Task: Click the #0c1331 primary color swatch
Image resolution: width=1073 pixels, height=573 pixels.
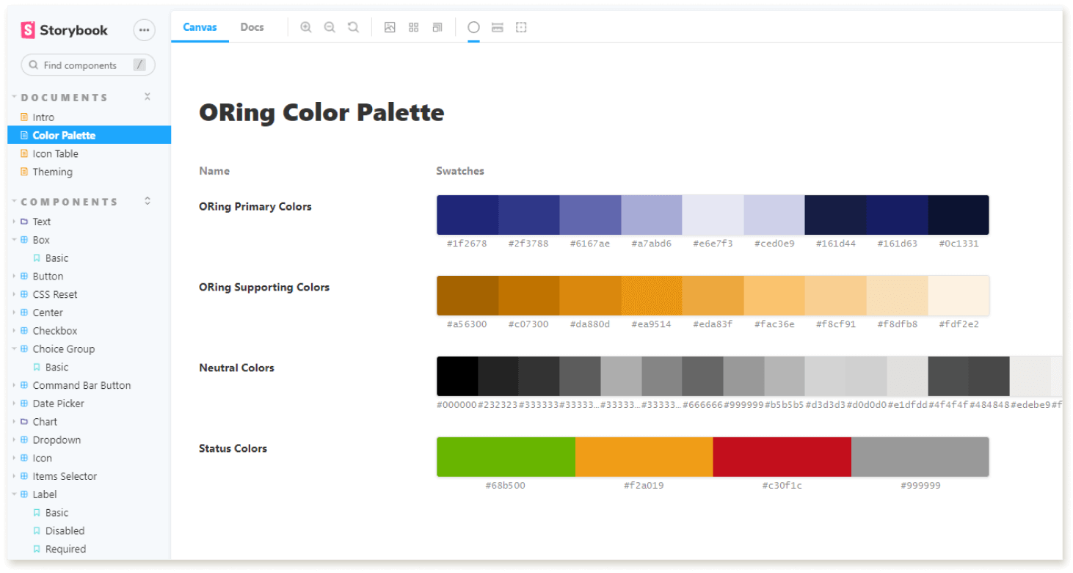Action: point(959,215)
